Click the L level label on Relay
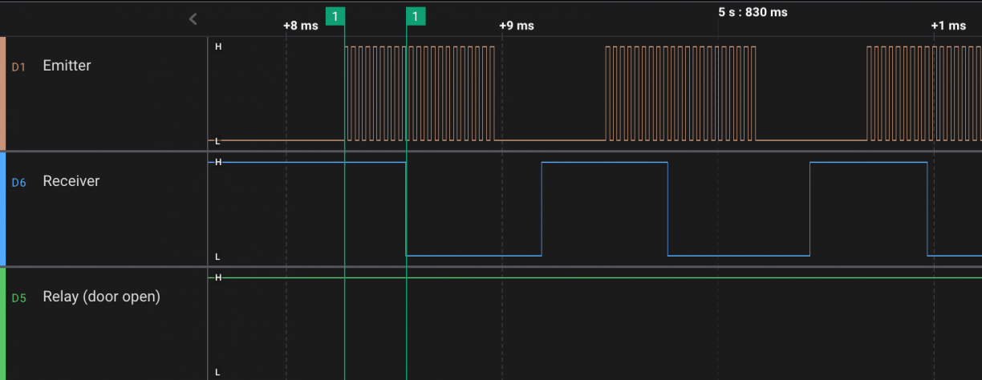982x380 pixels. pyautogui.click(x=217, y=372)
